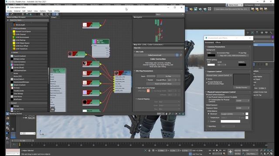Open the Utilities wrench tab in command panel
The height and width of the screenshot is (156, 279).
(x=271, y=33)
